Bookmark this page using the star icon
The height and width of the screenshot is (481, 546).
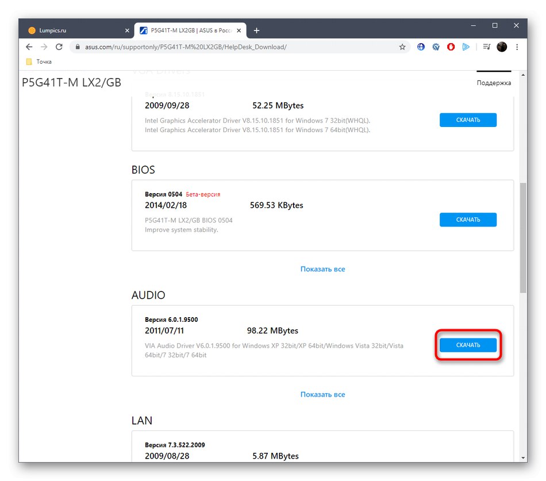[x=402, y=47]
